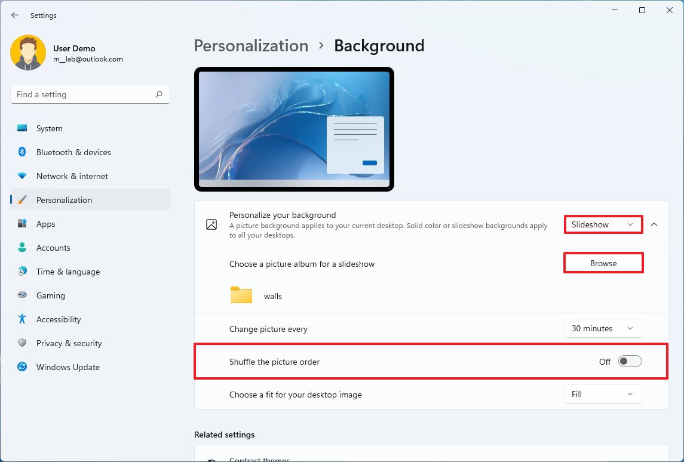
Task: Click the walls folder name
Action: (272, 296)
